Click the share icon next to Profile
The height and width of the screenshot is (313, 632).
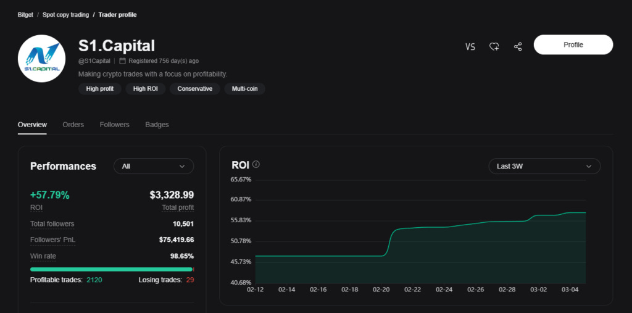(x=518, y=47)
